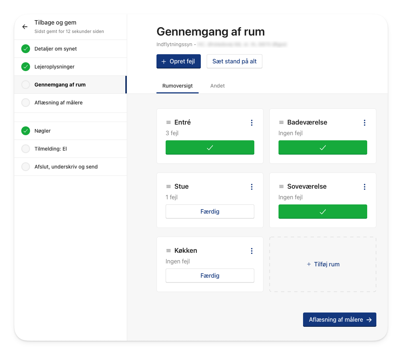Open the Entré card three-dot menu
Viewport: 402px width, 355px height.
(x=251, y=122)
